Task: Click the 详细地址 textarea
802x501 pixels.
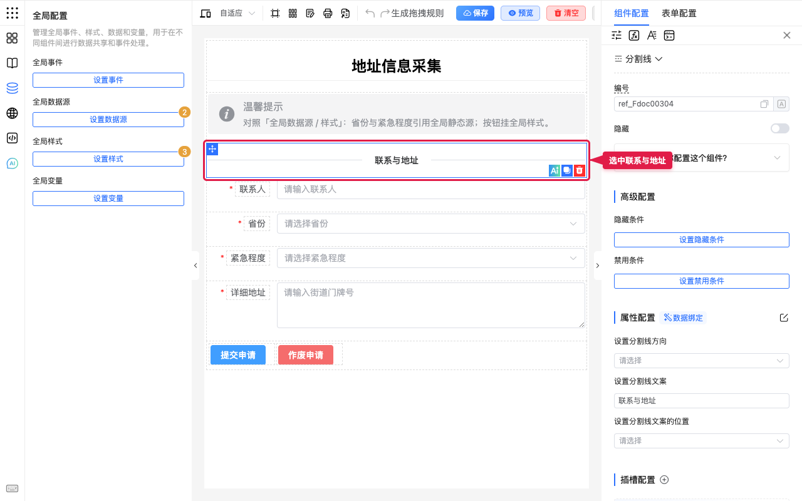Action: [x=431, y=305]
